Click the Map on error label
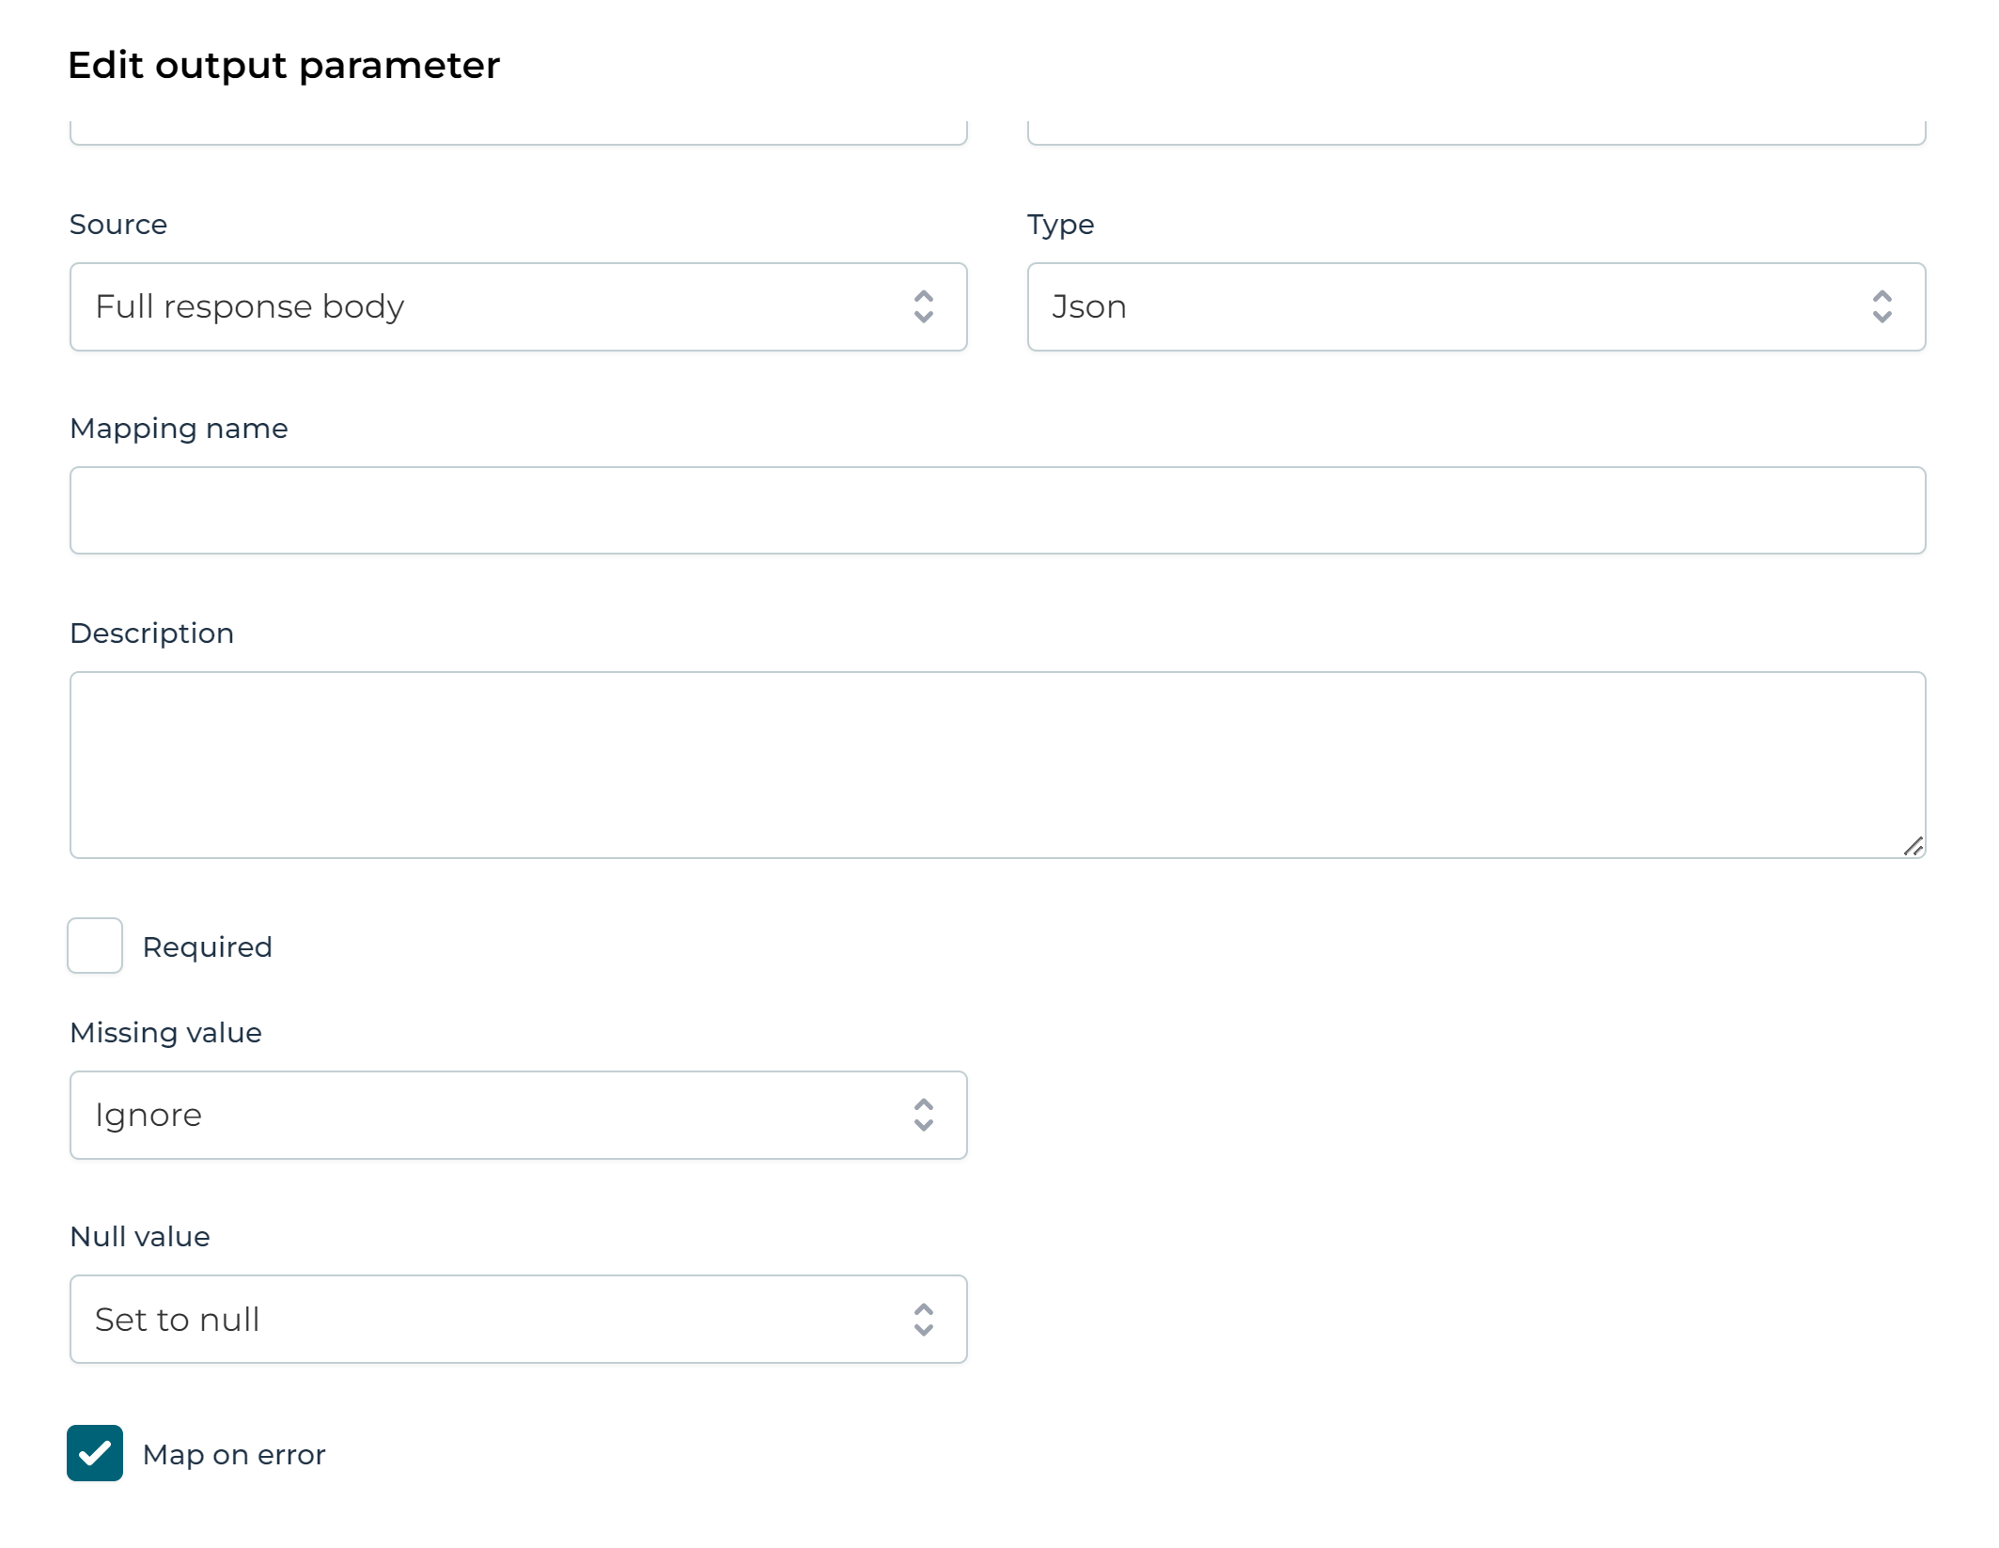 pyautogui.click(x=234, y=1454)
